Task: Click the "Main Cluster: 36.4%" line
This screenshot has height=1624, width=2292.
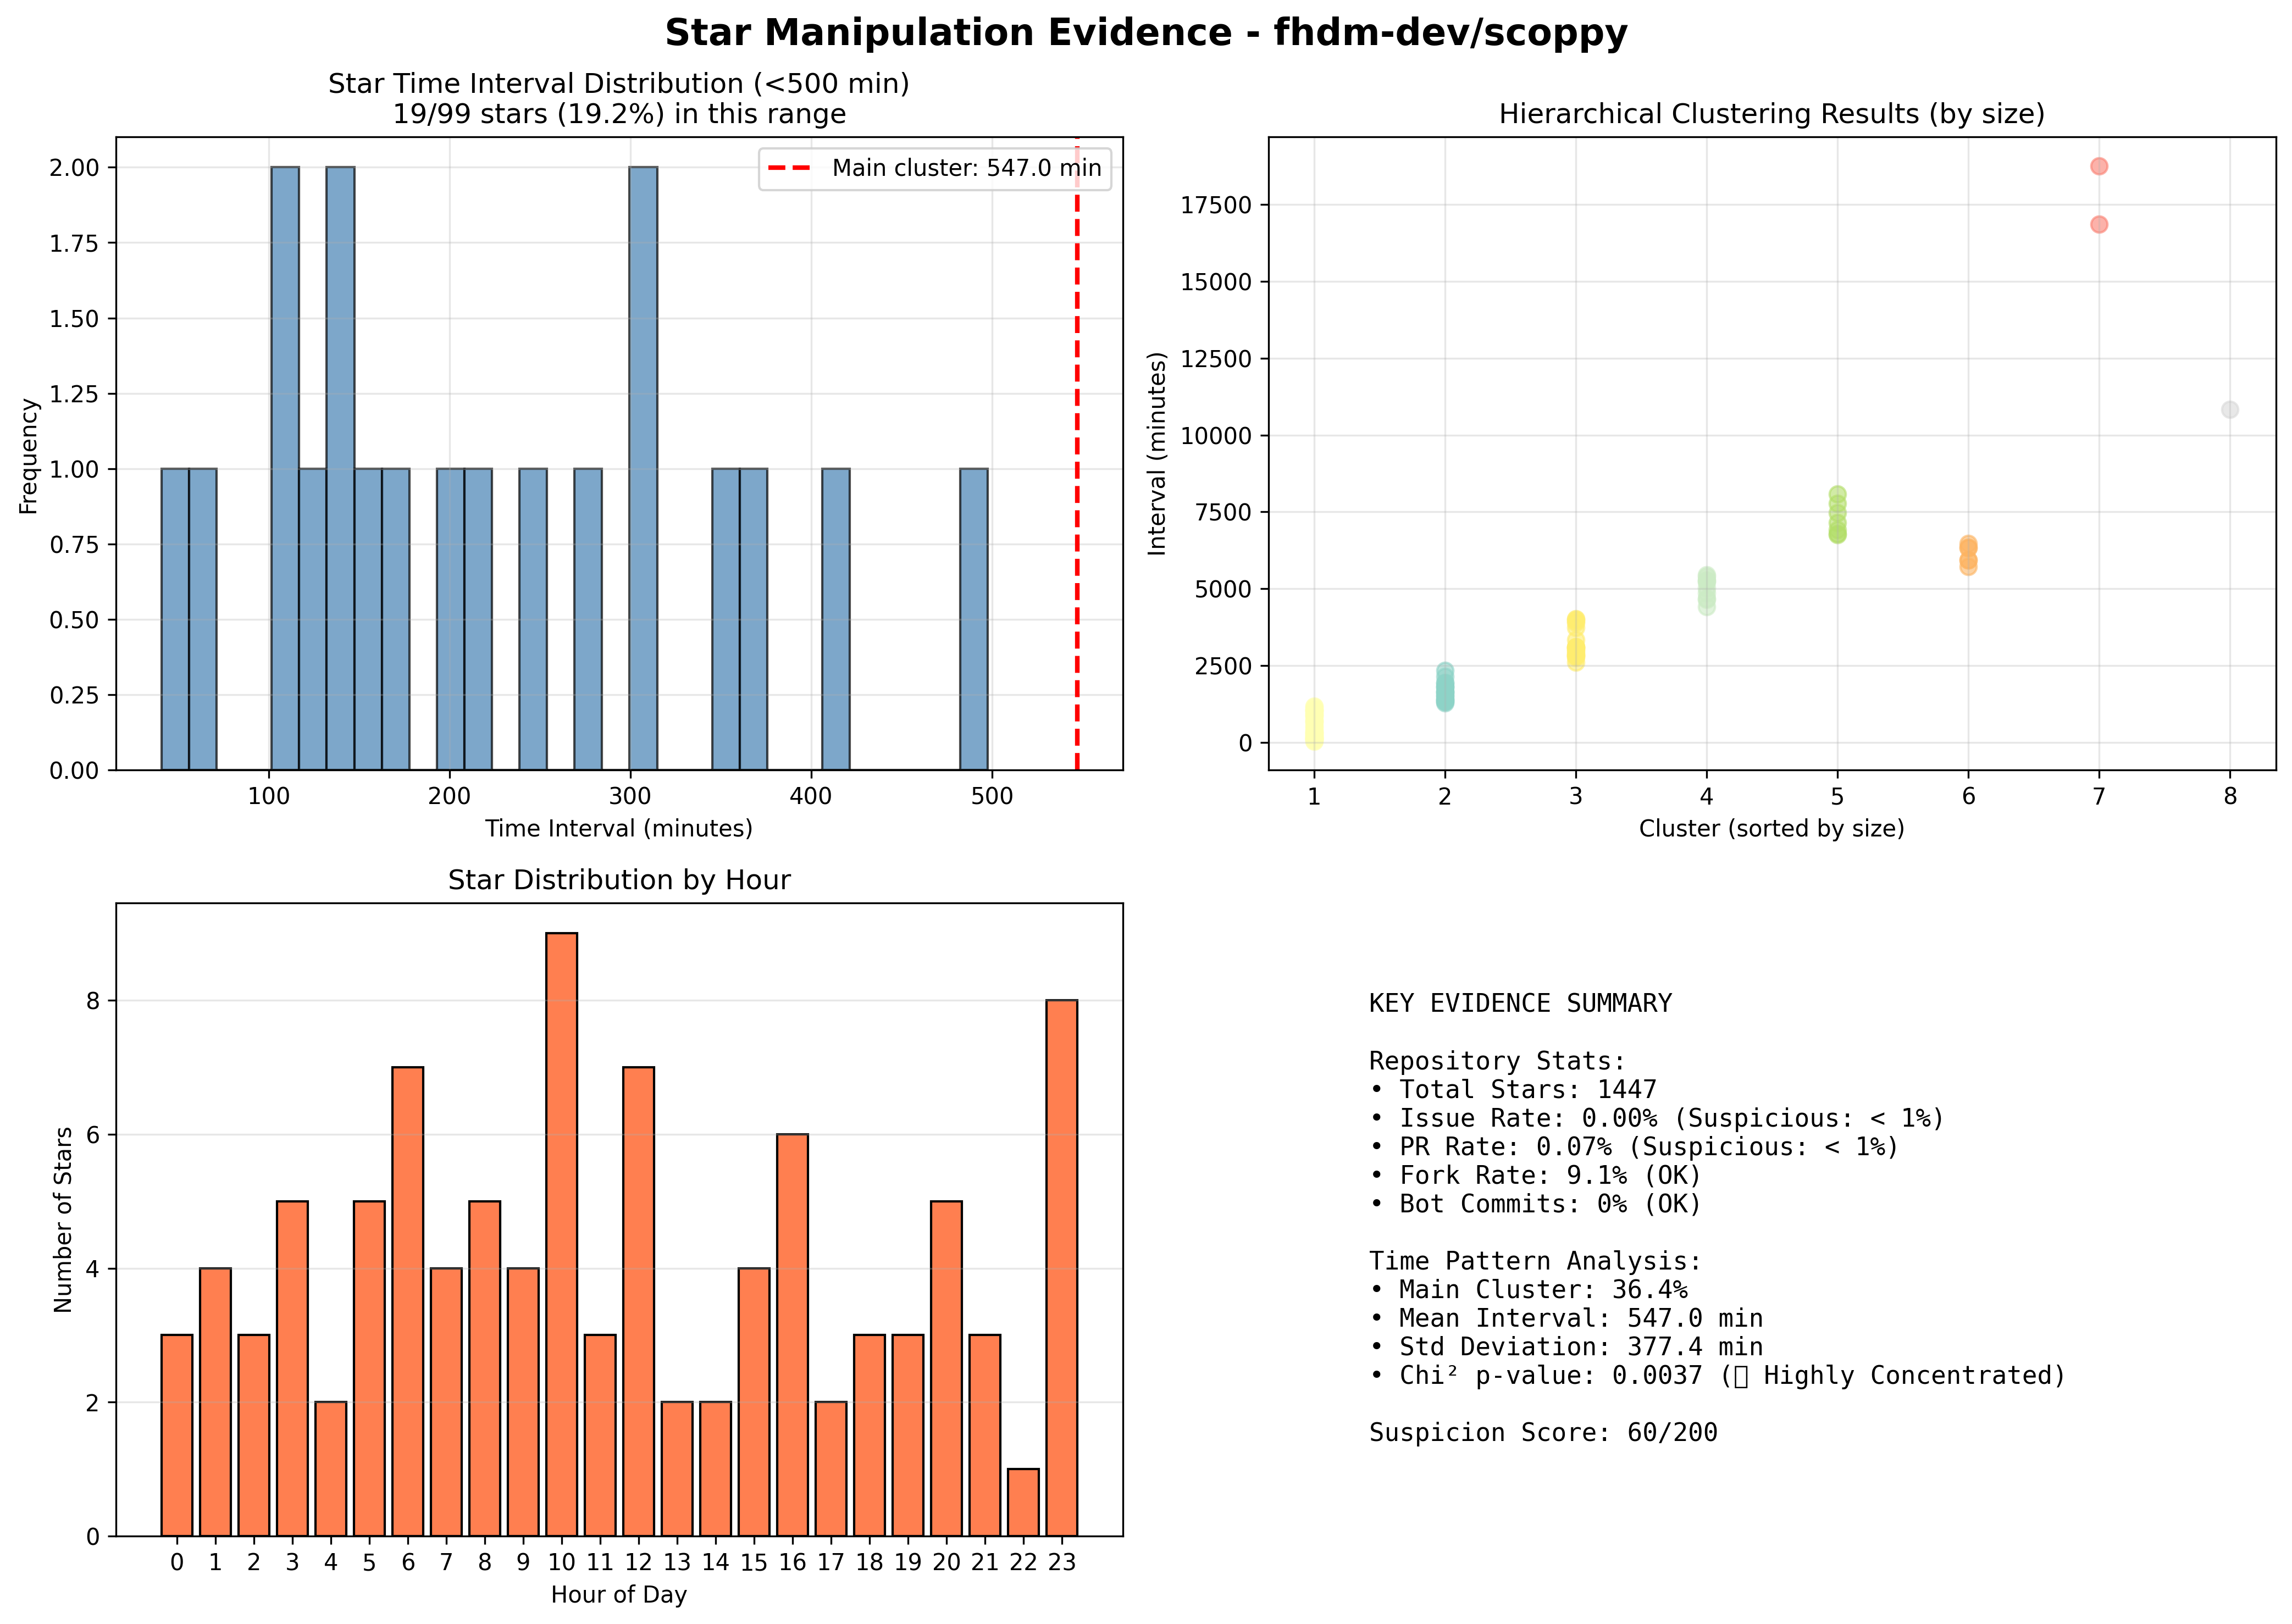Action: coord(1528,1290)
